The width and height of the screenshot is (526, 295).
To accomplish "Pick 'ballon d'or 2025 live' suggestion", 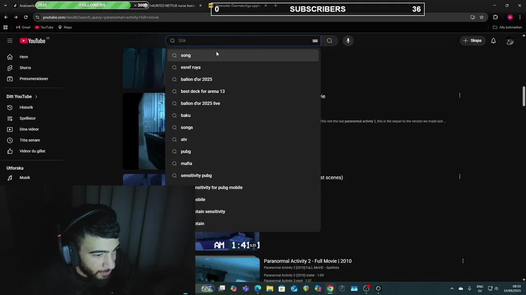I will tap(243, 103).
